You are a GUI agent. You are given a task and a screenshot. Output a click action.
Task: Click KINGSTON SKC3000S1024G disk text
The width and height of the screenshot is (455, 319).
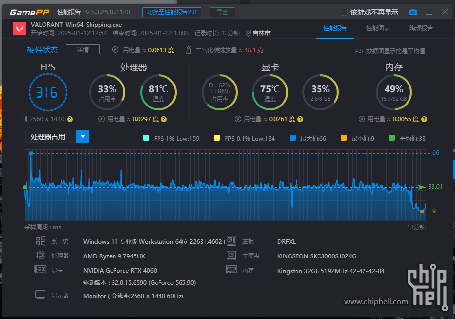click(317, 256)
